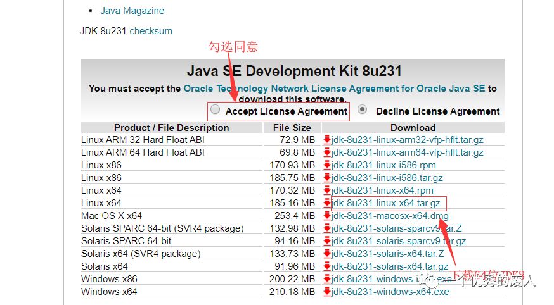Click the 94.16 MB file size

[x=295, y=241]
